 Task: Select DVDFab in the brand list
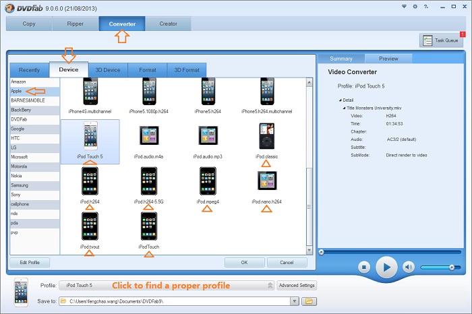34,119
